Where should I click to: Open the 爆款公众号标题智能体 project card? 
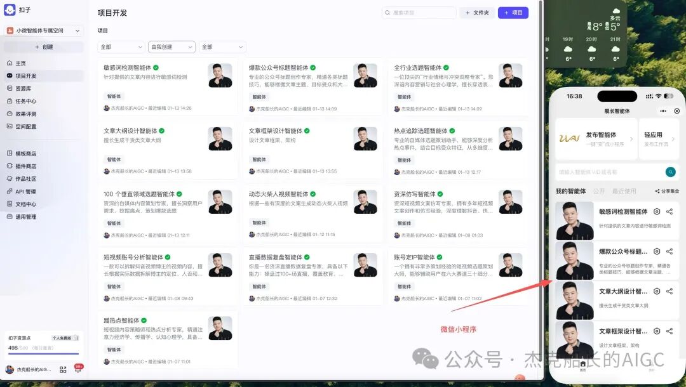pos(313,88)
